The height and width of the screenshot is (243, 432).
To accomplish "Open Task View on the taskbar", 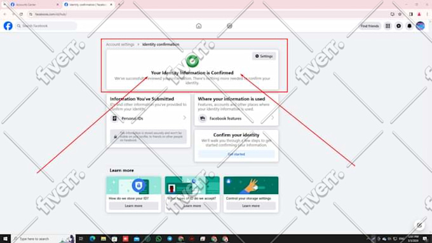I will pos(81,239).
